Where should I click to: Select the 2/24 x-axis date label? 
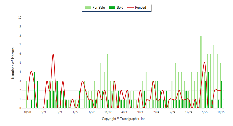tap(156, 112)
